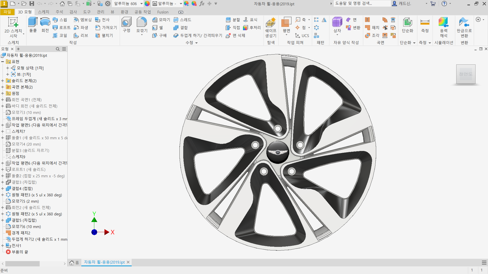Search the model browser with magnifier icon
The height and width of the screenshot is (274, 488).
58,49
